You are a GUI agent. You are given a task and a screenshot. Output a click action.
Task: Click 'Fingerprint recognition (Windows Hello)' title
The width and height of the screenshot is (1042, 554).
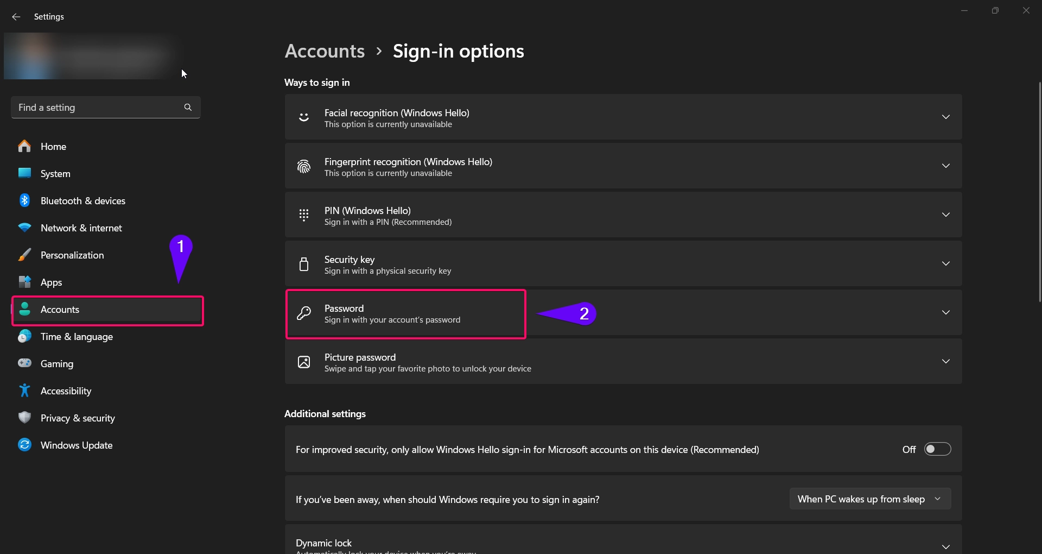[x=408, y=161]
